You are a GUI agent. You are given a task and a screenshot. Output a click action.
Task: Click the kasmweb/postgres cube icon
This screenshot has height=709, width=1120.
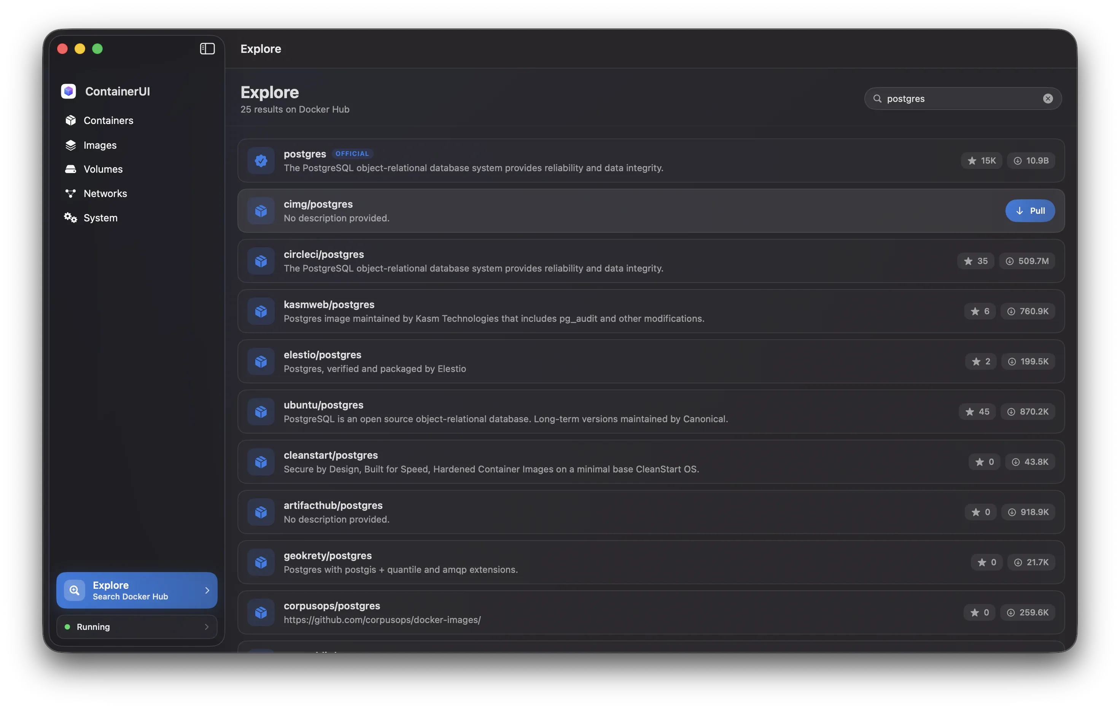(261, 311)
